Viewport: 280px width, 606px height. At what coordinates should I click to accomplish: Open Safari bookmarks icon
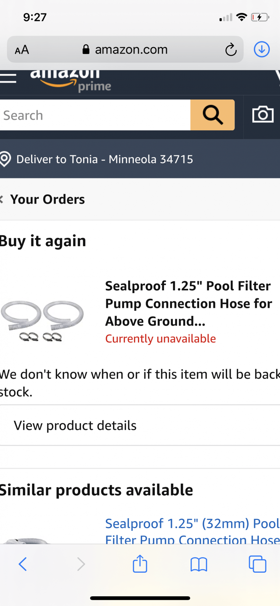point(199,564)
